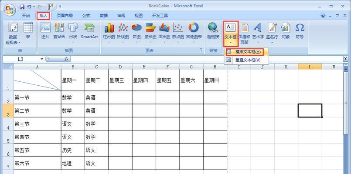This screenshot has height=174, width=351.
Task: Open the Name Box dropdown arrow
Action: click(42, 59)
